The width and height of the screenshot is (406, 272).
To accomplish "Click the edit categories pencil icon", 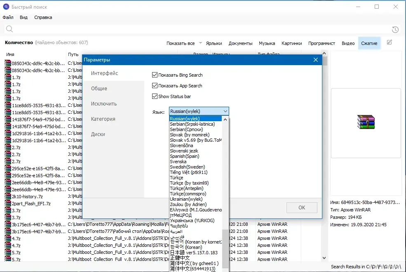I will tap(390, 42).
